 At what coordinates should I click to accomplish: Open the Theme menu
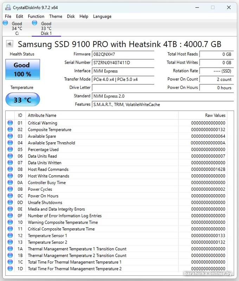click(56, 16)
